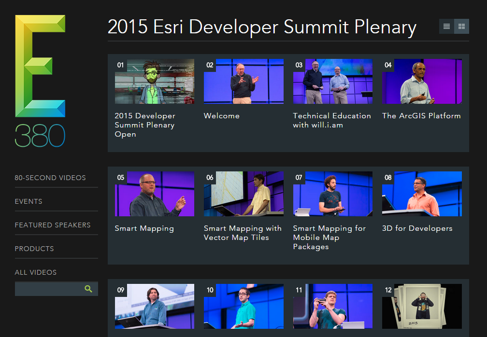Click 'The ArcGIS Platform' title
This screenshot has width=487, height=337.
(421, 116)
